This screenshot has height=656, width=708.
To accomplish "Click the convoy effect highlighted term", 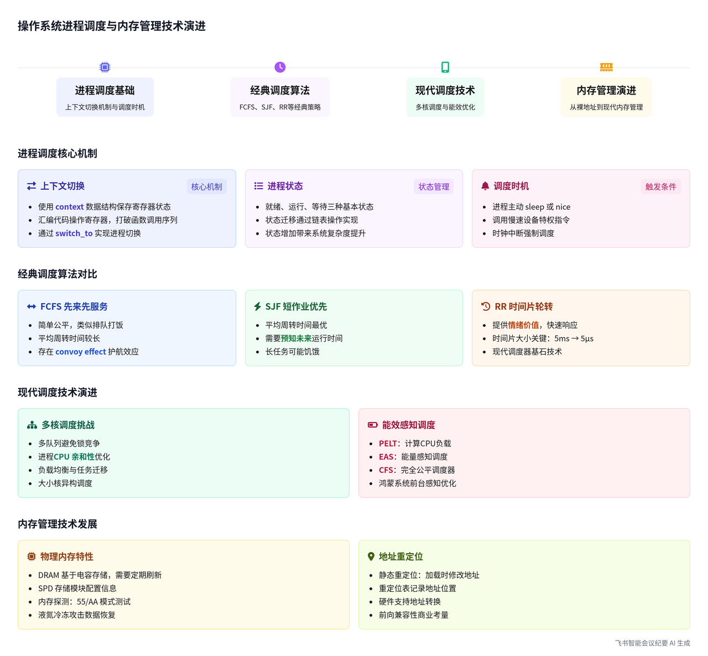I will (x=80, y=352).
